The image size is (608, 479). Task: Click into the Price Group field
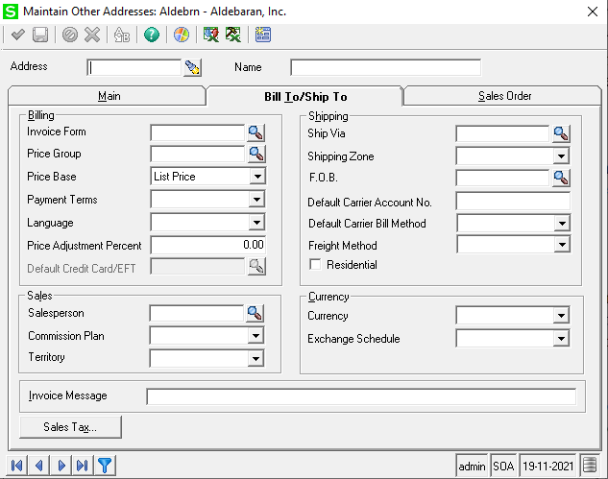coord(198,155)
